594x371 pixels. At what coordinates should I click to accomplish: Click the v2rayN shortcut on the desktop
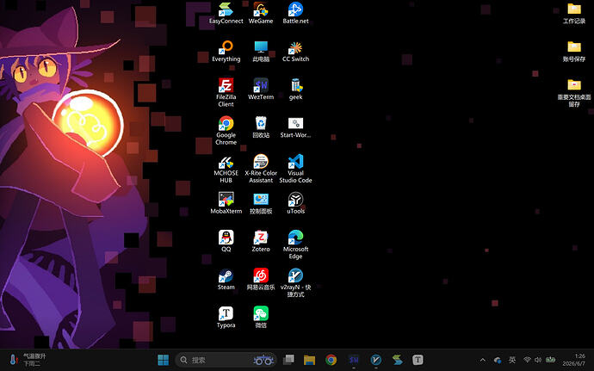click(295, 283)
